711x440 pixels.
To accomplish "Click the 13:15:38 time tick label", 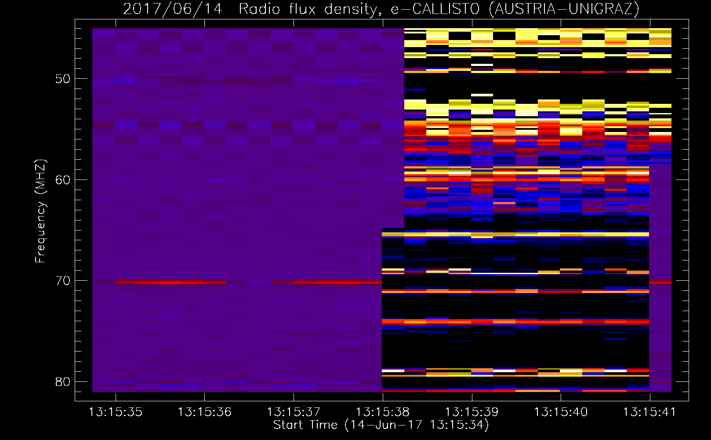I will 382,412.
